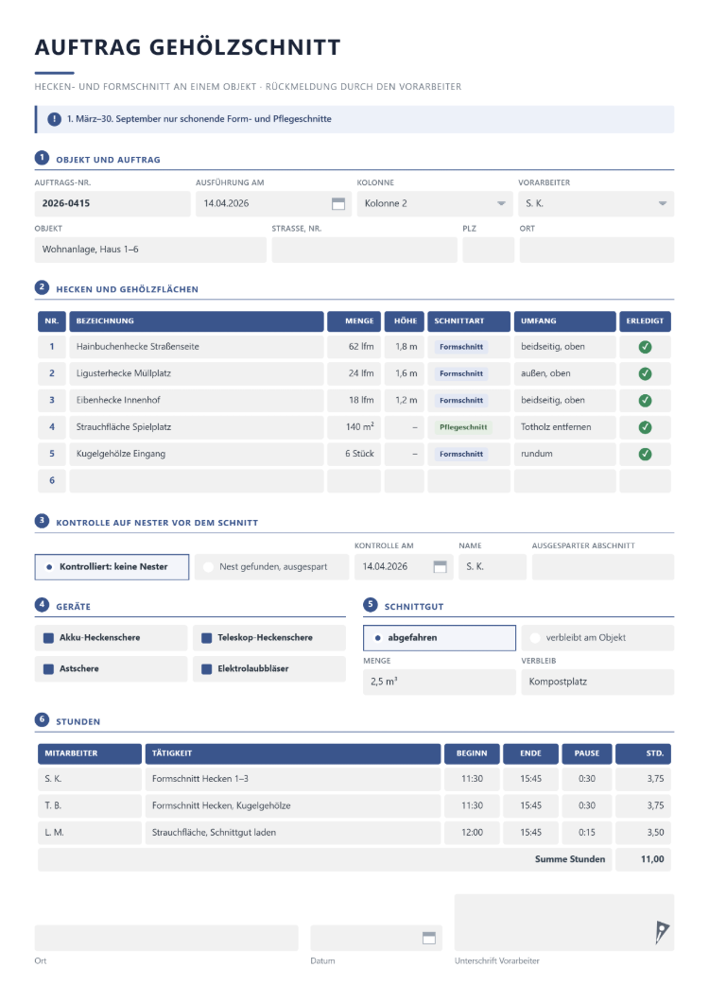Click Menge cell '140 m²'
This screenshot has width=709, height=1002.
click(354, 427)
